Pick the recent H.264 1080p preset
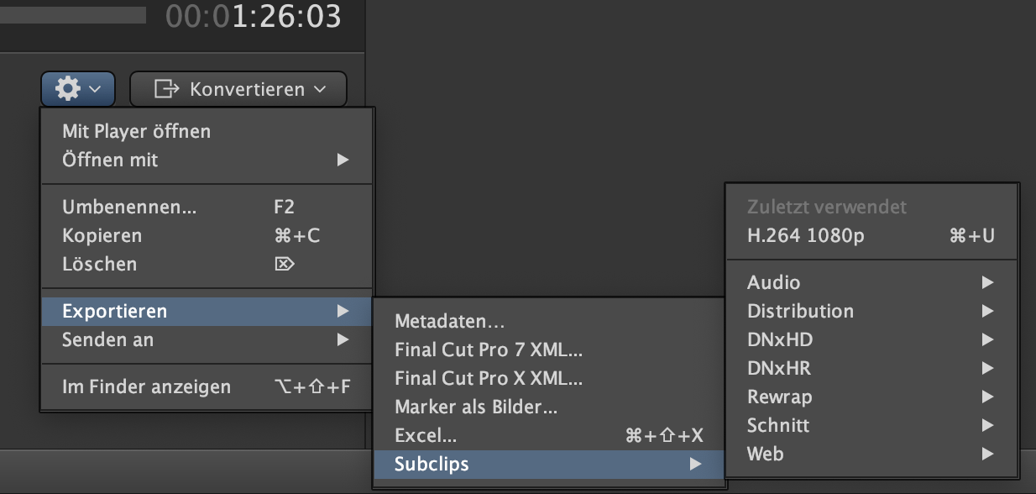Viewport: 1036px width, 494px height. pyautogui.click(x=871, y=235)
